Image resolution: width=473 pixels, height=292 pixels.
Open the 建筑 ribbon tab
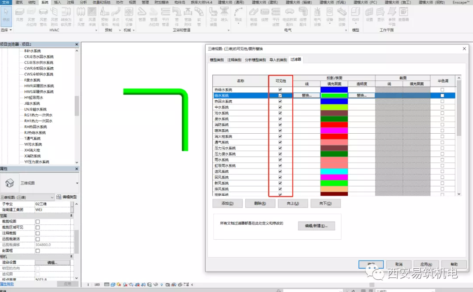point(19,2)
